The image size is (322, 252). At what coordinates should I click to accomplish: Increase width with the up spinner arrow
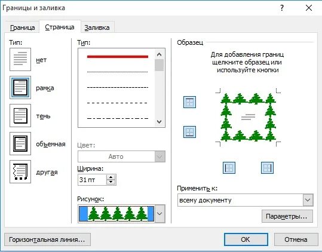pos(111,177)
